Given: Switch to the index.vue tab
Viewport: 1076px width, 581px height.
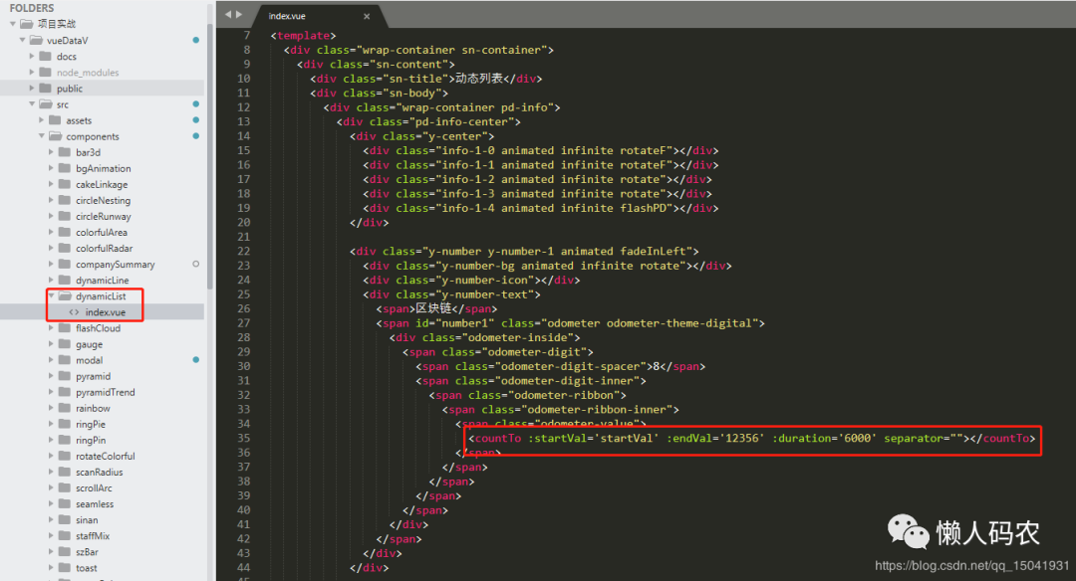Looking at the screenshot, I should coord(287,17).
